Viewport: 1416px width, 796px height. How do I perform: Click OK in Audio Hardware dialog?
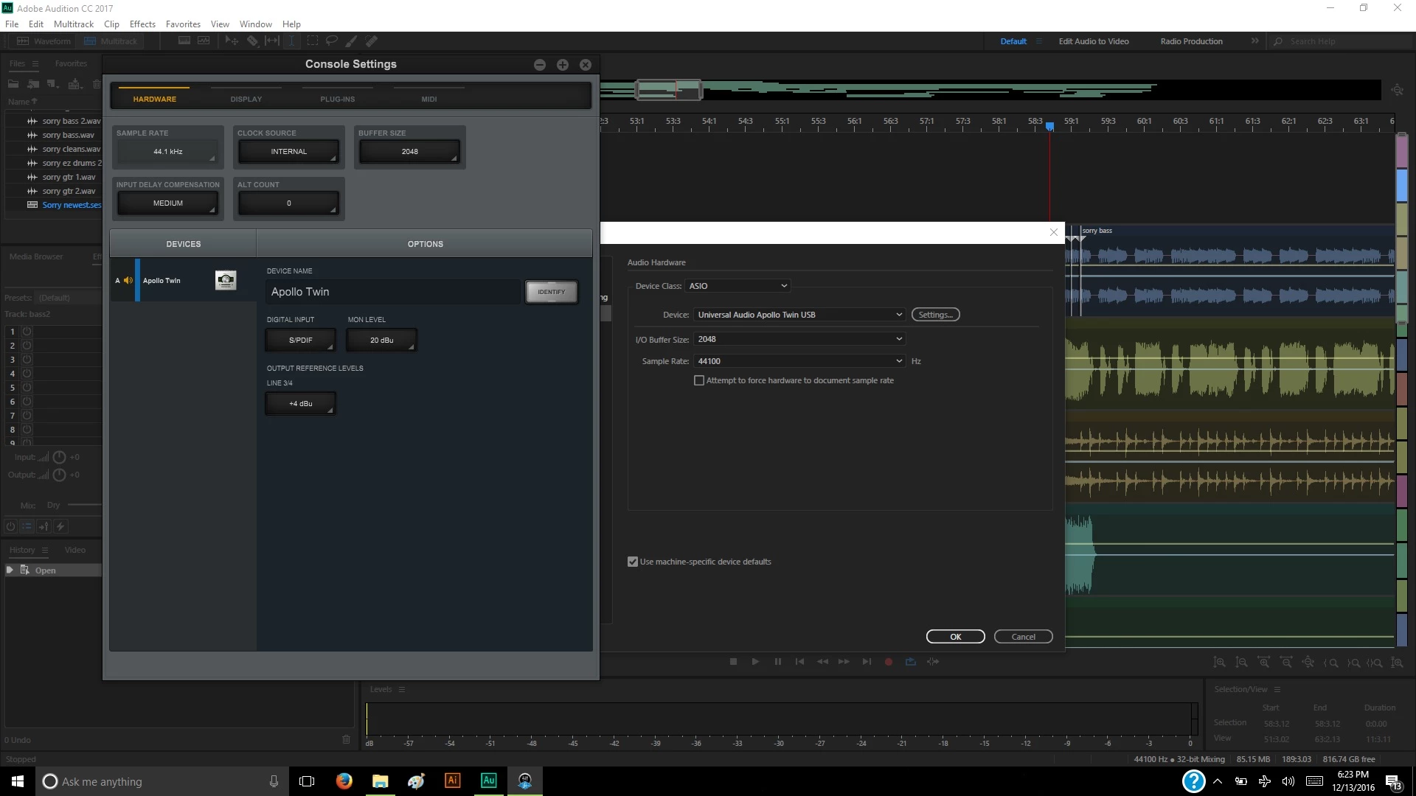955,637
